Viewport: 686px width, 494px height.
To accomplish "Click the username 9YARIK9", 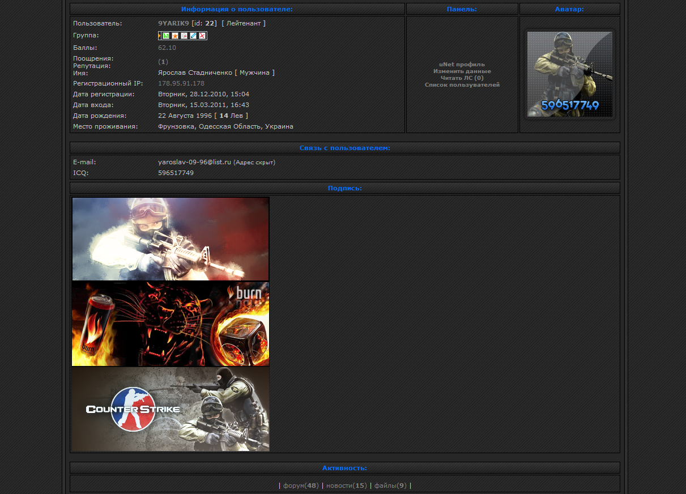I will click(173, 23).
